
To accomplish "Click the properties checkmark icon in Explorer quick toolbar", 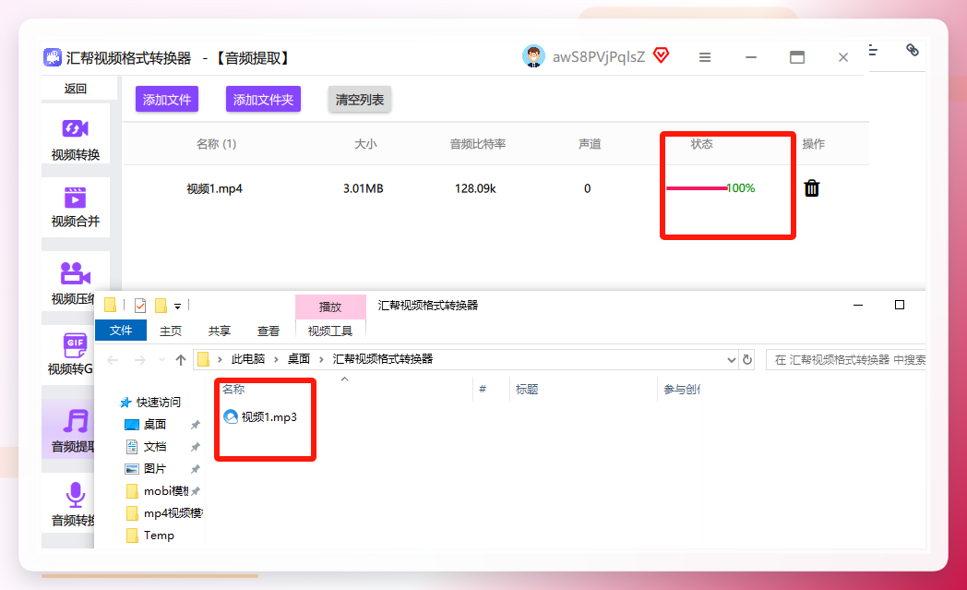I will pyautogui.click(x=140, y=306).
